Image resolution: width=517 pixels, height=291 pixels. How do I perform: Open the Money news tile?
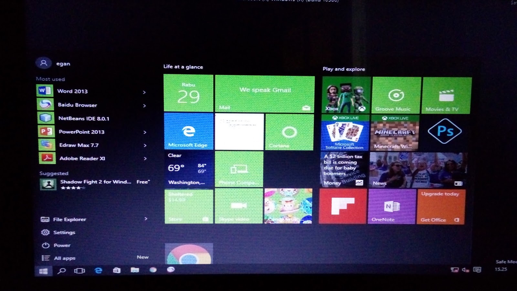344,169
